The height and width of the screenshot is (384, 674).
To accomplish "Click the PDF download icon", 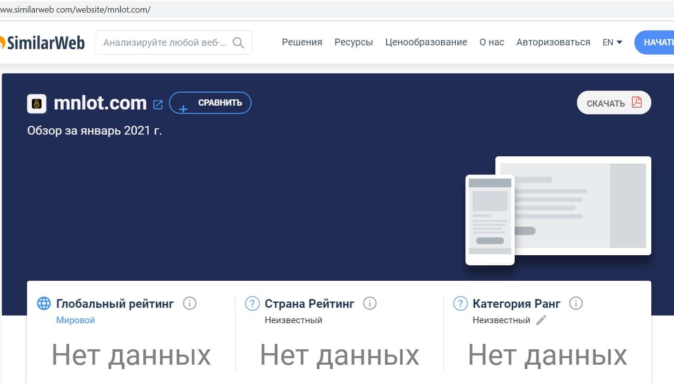I will (x=637, y=102).
